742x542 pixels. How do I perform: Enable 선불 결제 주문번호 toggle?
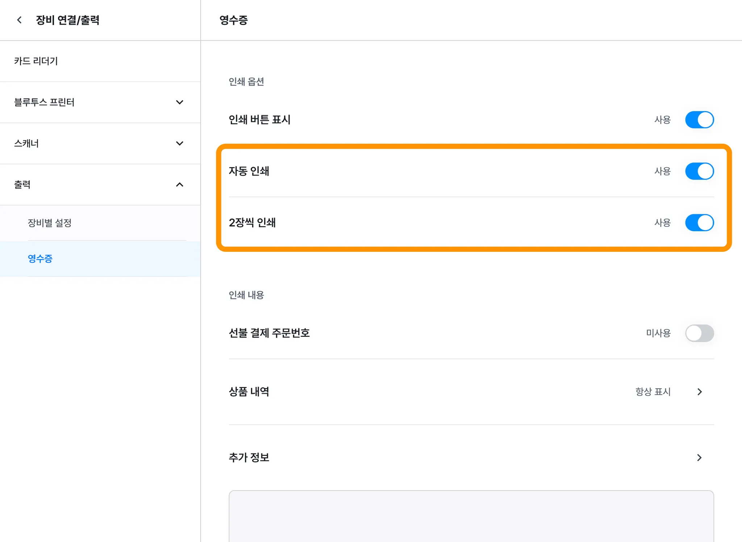(699, 333)
